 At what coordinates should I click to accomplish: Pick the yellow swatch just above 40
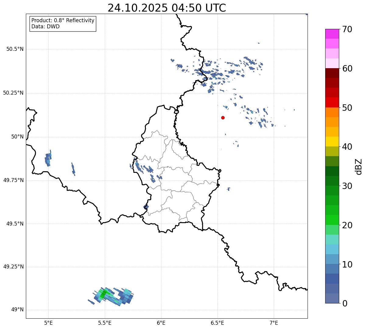click(x=332, y=142)
